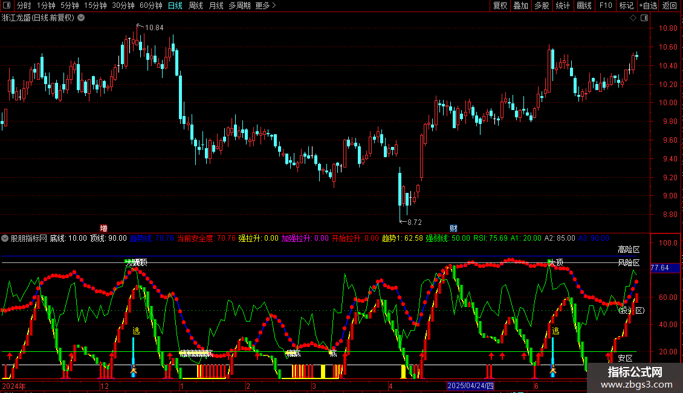
Task: Expand the 更多 periods menu
Action: point(266,5)
